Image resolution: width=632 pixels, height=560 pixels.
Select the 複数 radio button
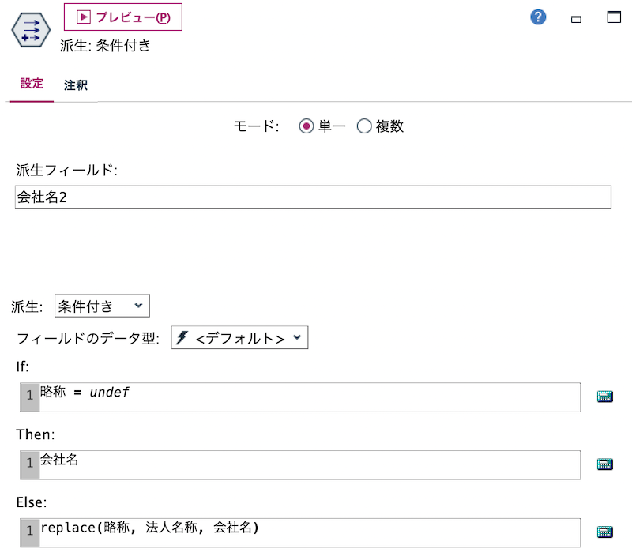tap(364, 126)
